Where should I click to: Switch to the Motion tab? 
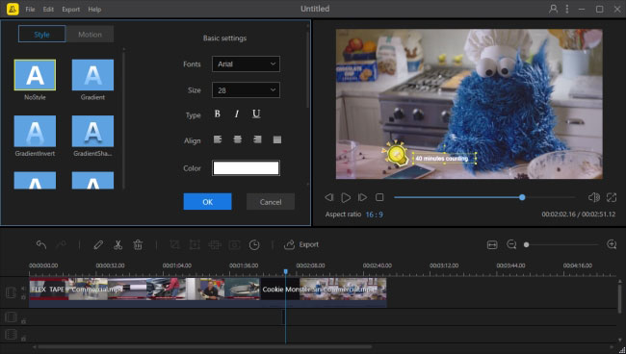(x=90, y=35)
